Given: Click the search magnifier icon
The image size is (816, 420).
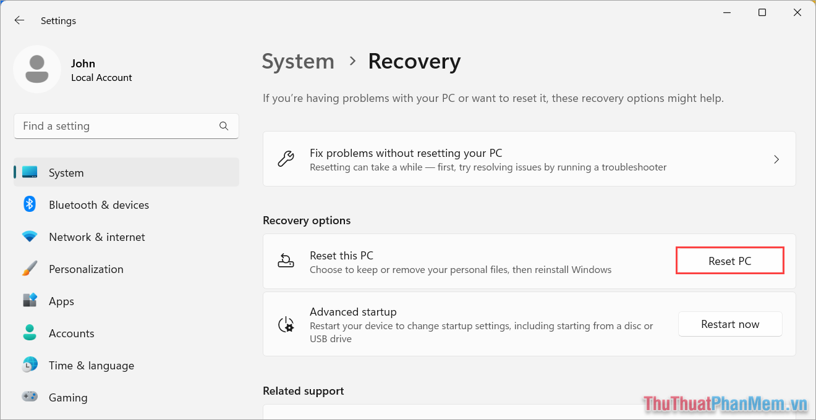Looking at the screenshot, I should coord(224,125).
